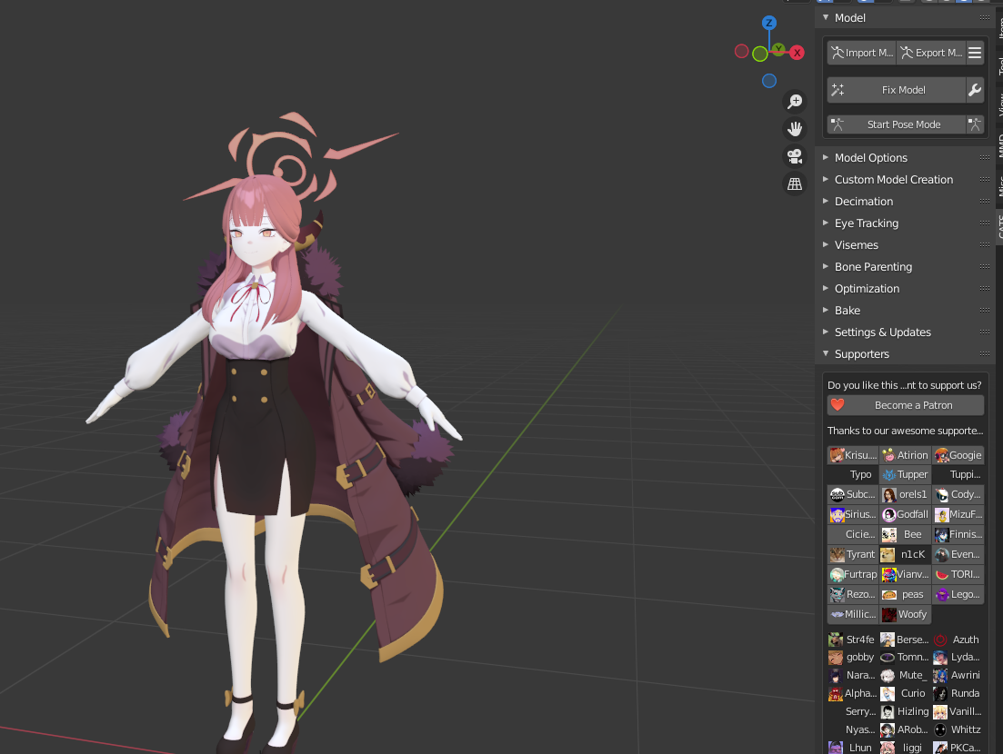Click the Import Model button
This screenshot has width=1003, height=754.
[862, 53]
